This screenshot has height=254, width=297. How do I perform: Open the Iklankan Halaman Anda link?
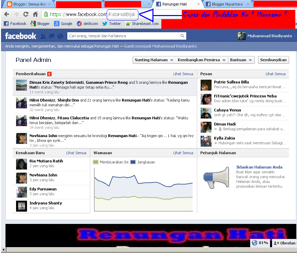click(259, 167)
